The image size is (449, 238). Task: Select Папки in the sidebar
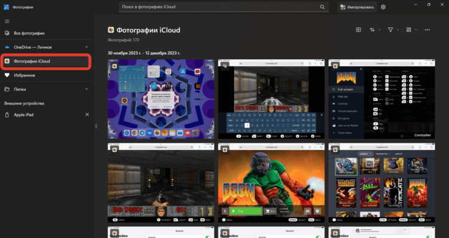46,89
